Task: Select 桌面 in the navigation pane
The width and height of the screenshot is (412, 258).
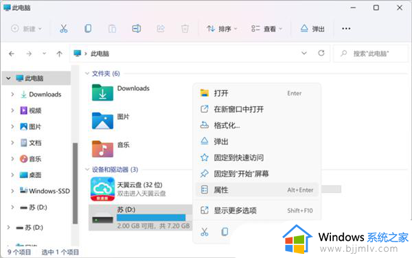Action: [31, 175]
